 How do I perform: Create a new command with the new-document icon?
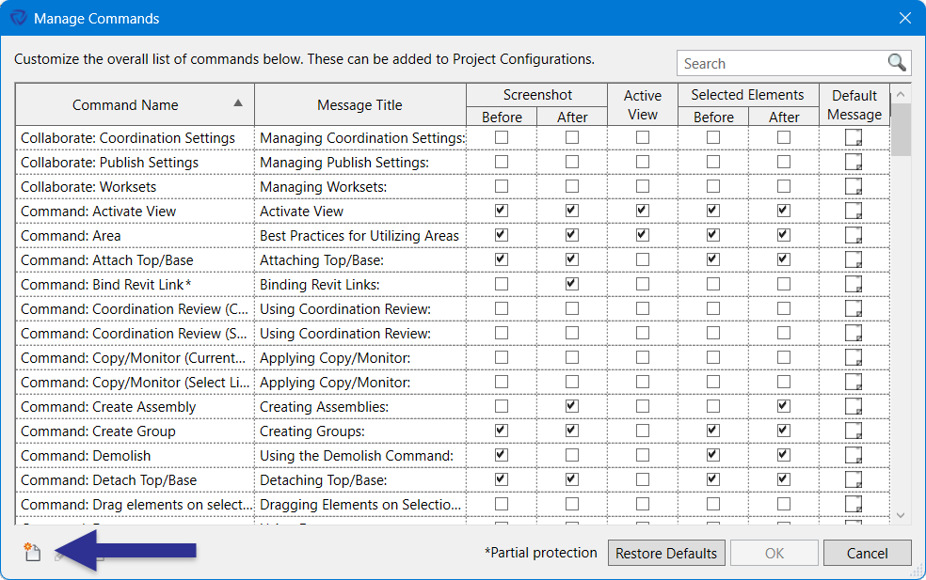pos(32,553)
